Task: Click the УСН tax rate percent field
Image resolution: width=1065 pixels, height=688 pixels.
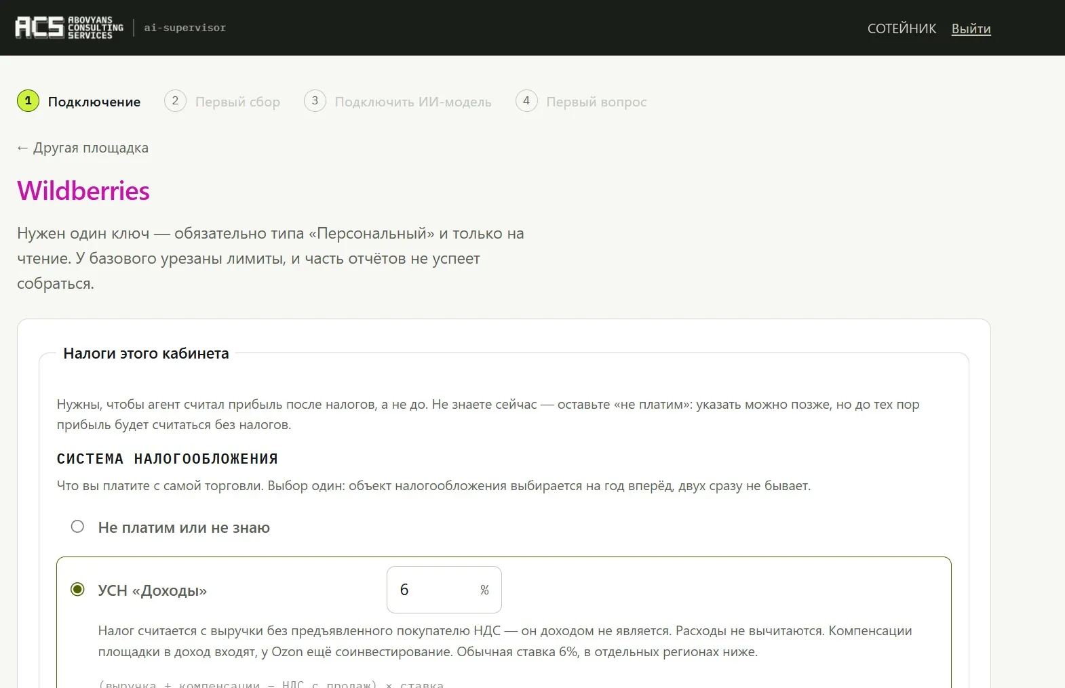Action: pyautogui.click(x=444, y=590)
